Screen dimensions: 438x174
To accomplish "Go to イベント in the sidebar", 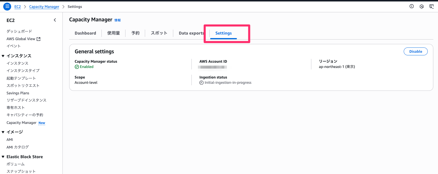I will pos(13,46).
